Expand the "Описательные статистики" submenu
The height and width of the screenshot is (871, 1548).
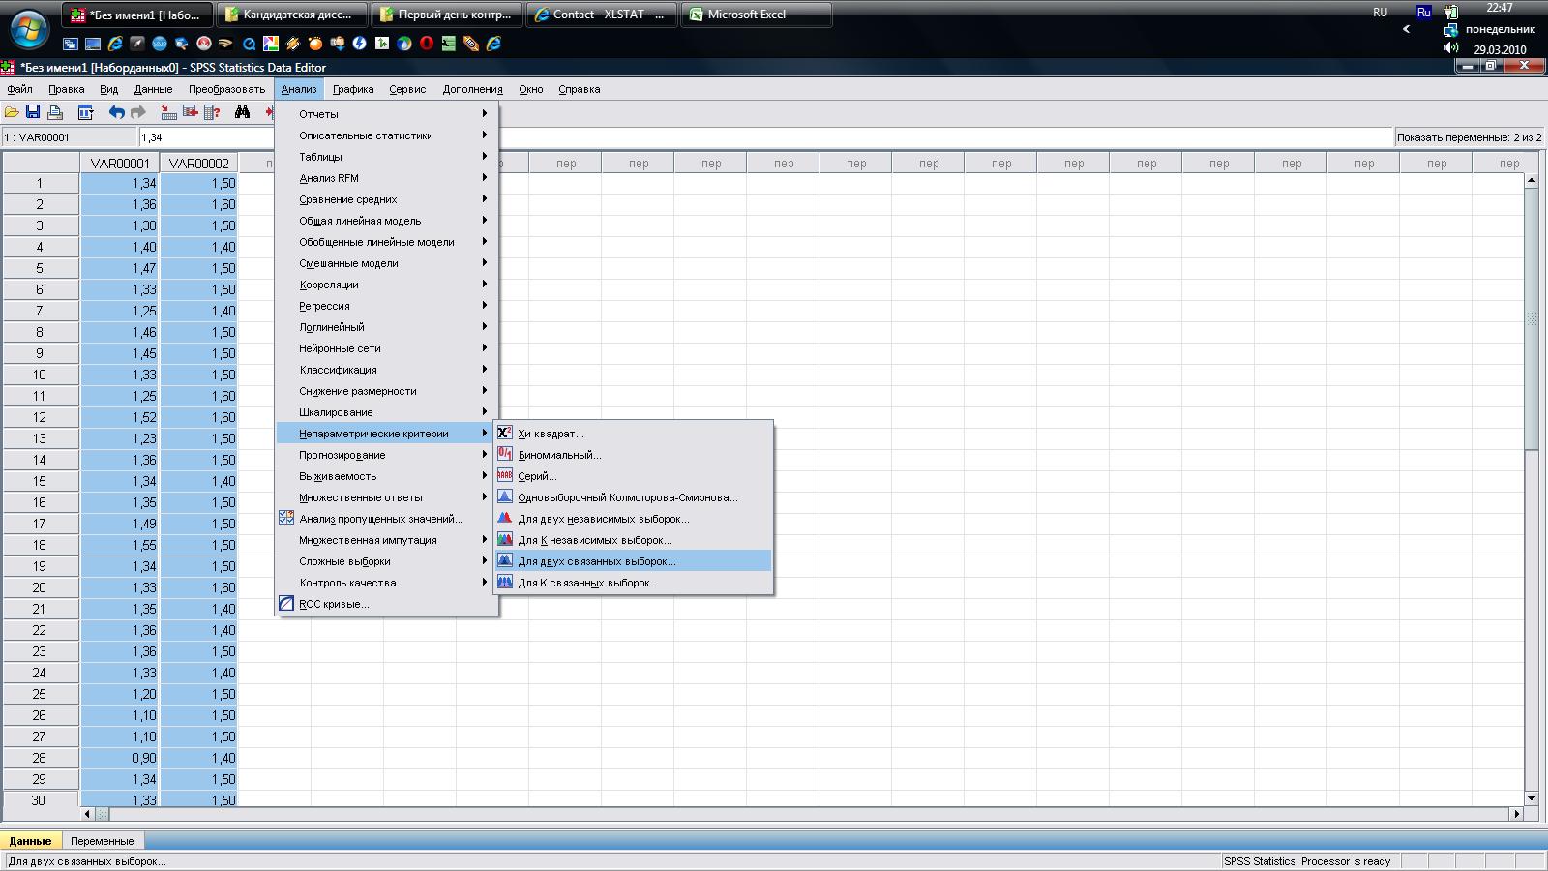click(x=366, y=135)
